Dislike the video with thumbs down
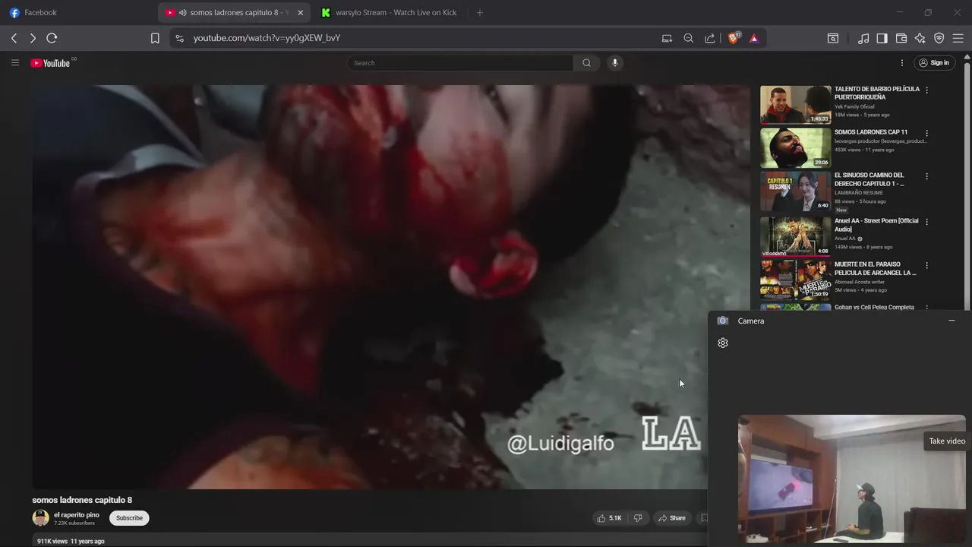Image resolution: width=972 pixels, height=547 pixels. (638, 518)
